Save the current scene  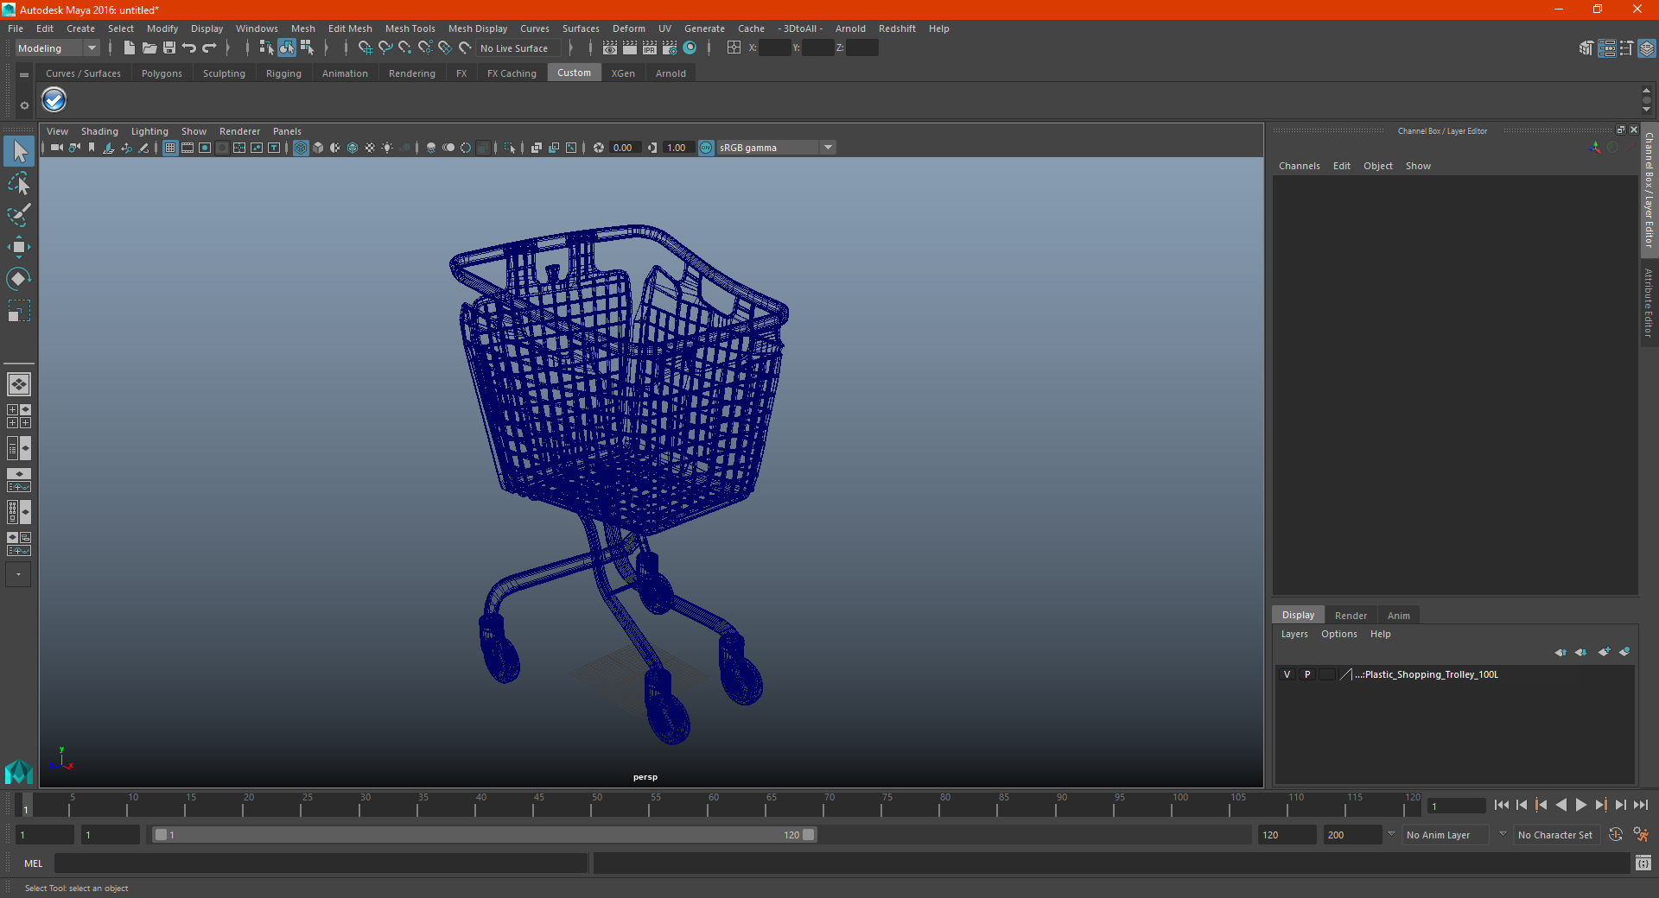tap(169, 48)
